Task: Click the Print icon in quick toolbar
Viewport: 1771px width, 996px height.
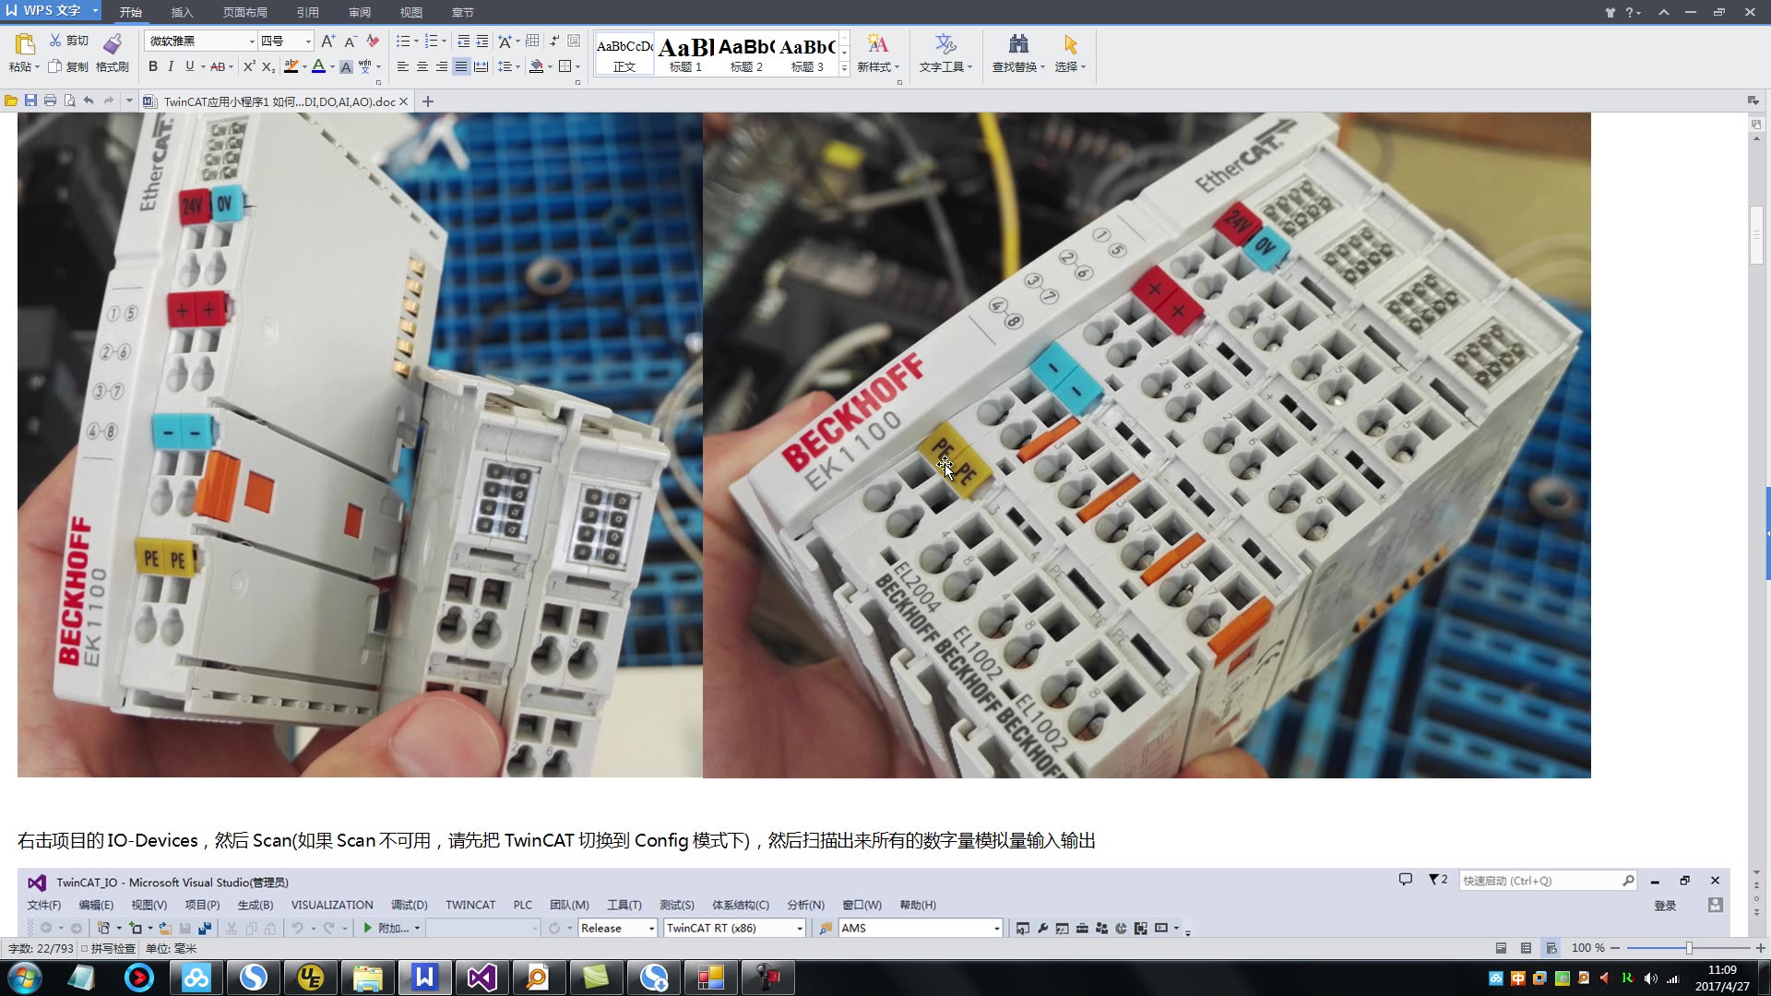Action: (x=50, y=101)
